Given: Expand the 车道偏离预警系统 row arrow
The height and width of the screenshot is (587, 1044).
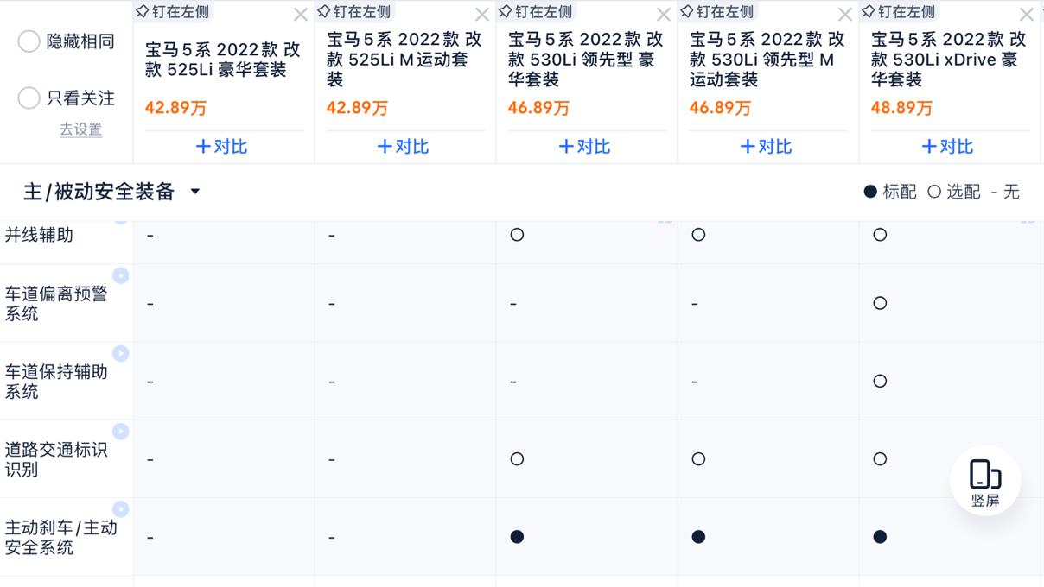Looking at the screenshot, I should click(122, 275).
